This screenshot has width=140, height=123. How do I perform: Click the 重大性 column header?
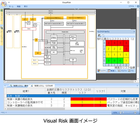pyautogui.click(x=51, y=93)
